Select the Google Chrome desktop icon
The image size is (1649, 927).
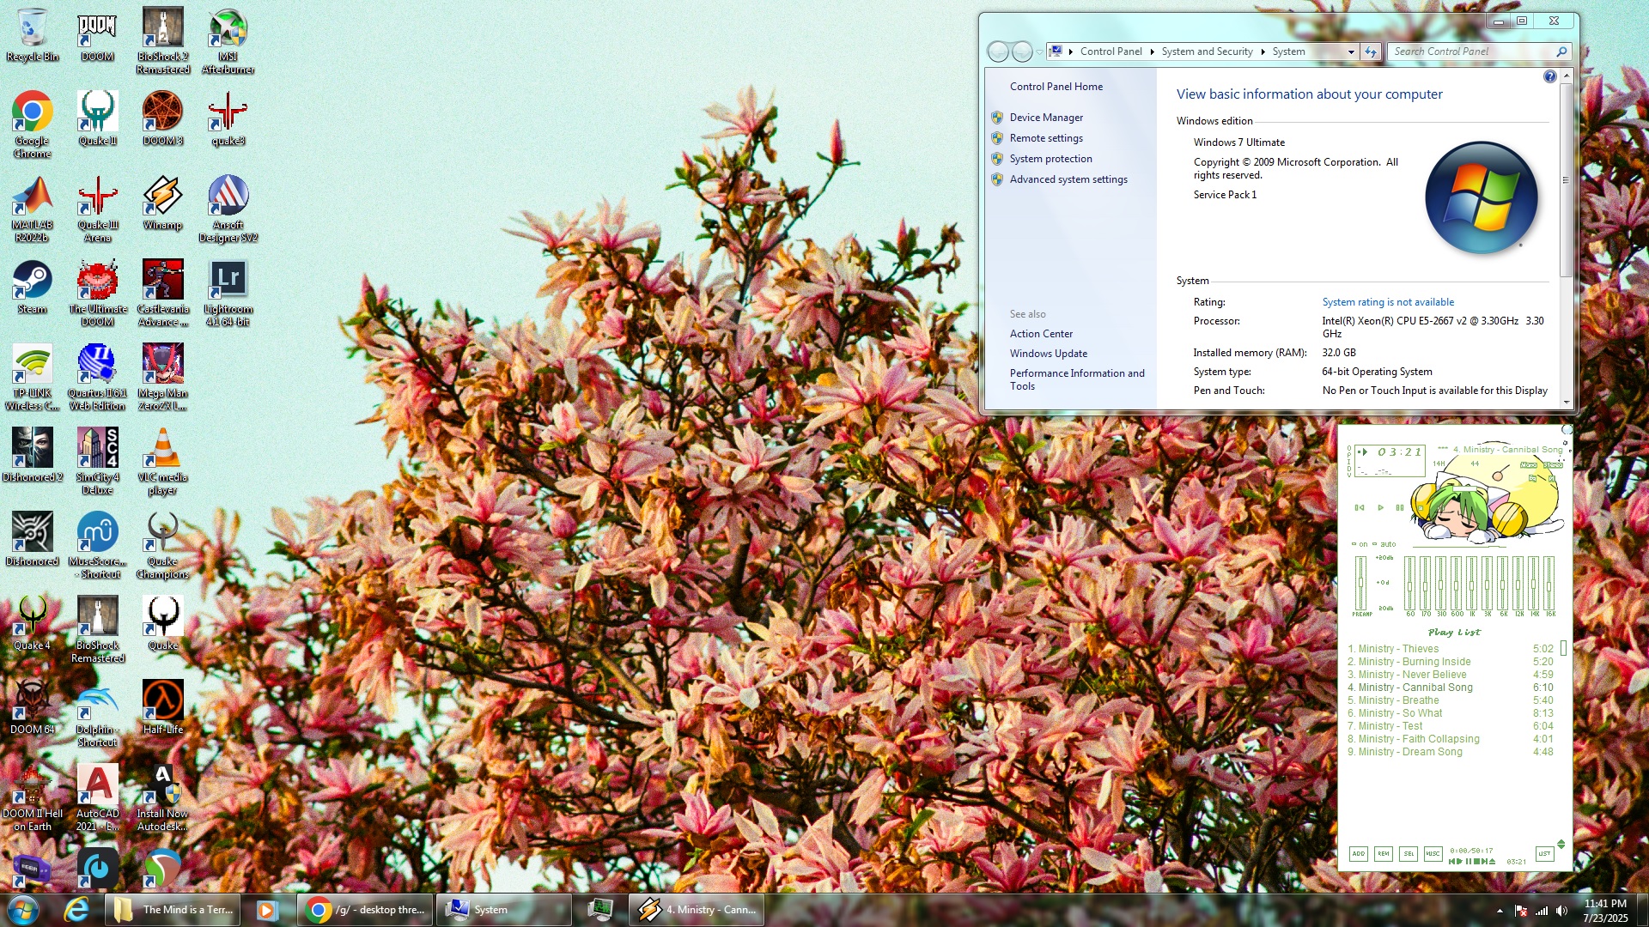pyautogui.click(x=33, y=124)
